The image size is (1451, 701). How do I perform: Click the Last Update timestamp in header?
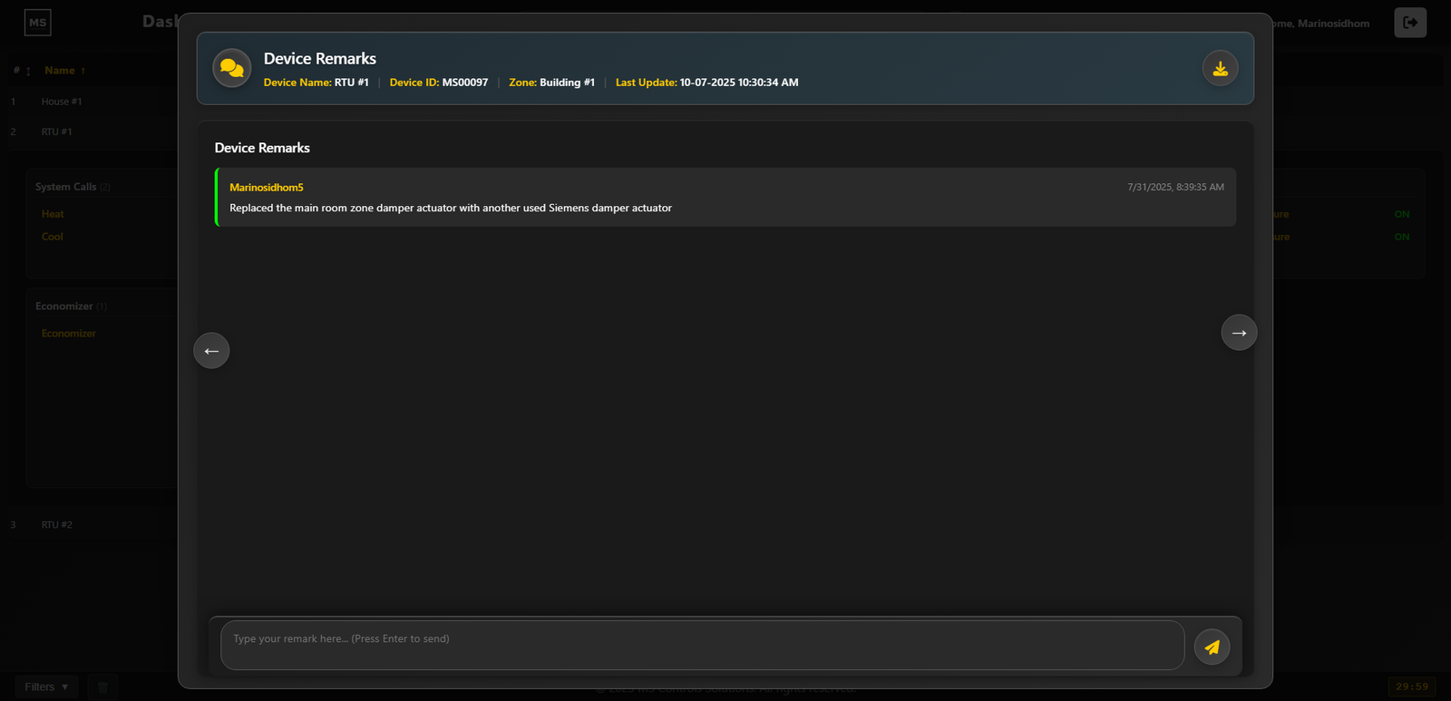tap(707, 83)
